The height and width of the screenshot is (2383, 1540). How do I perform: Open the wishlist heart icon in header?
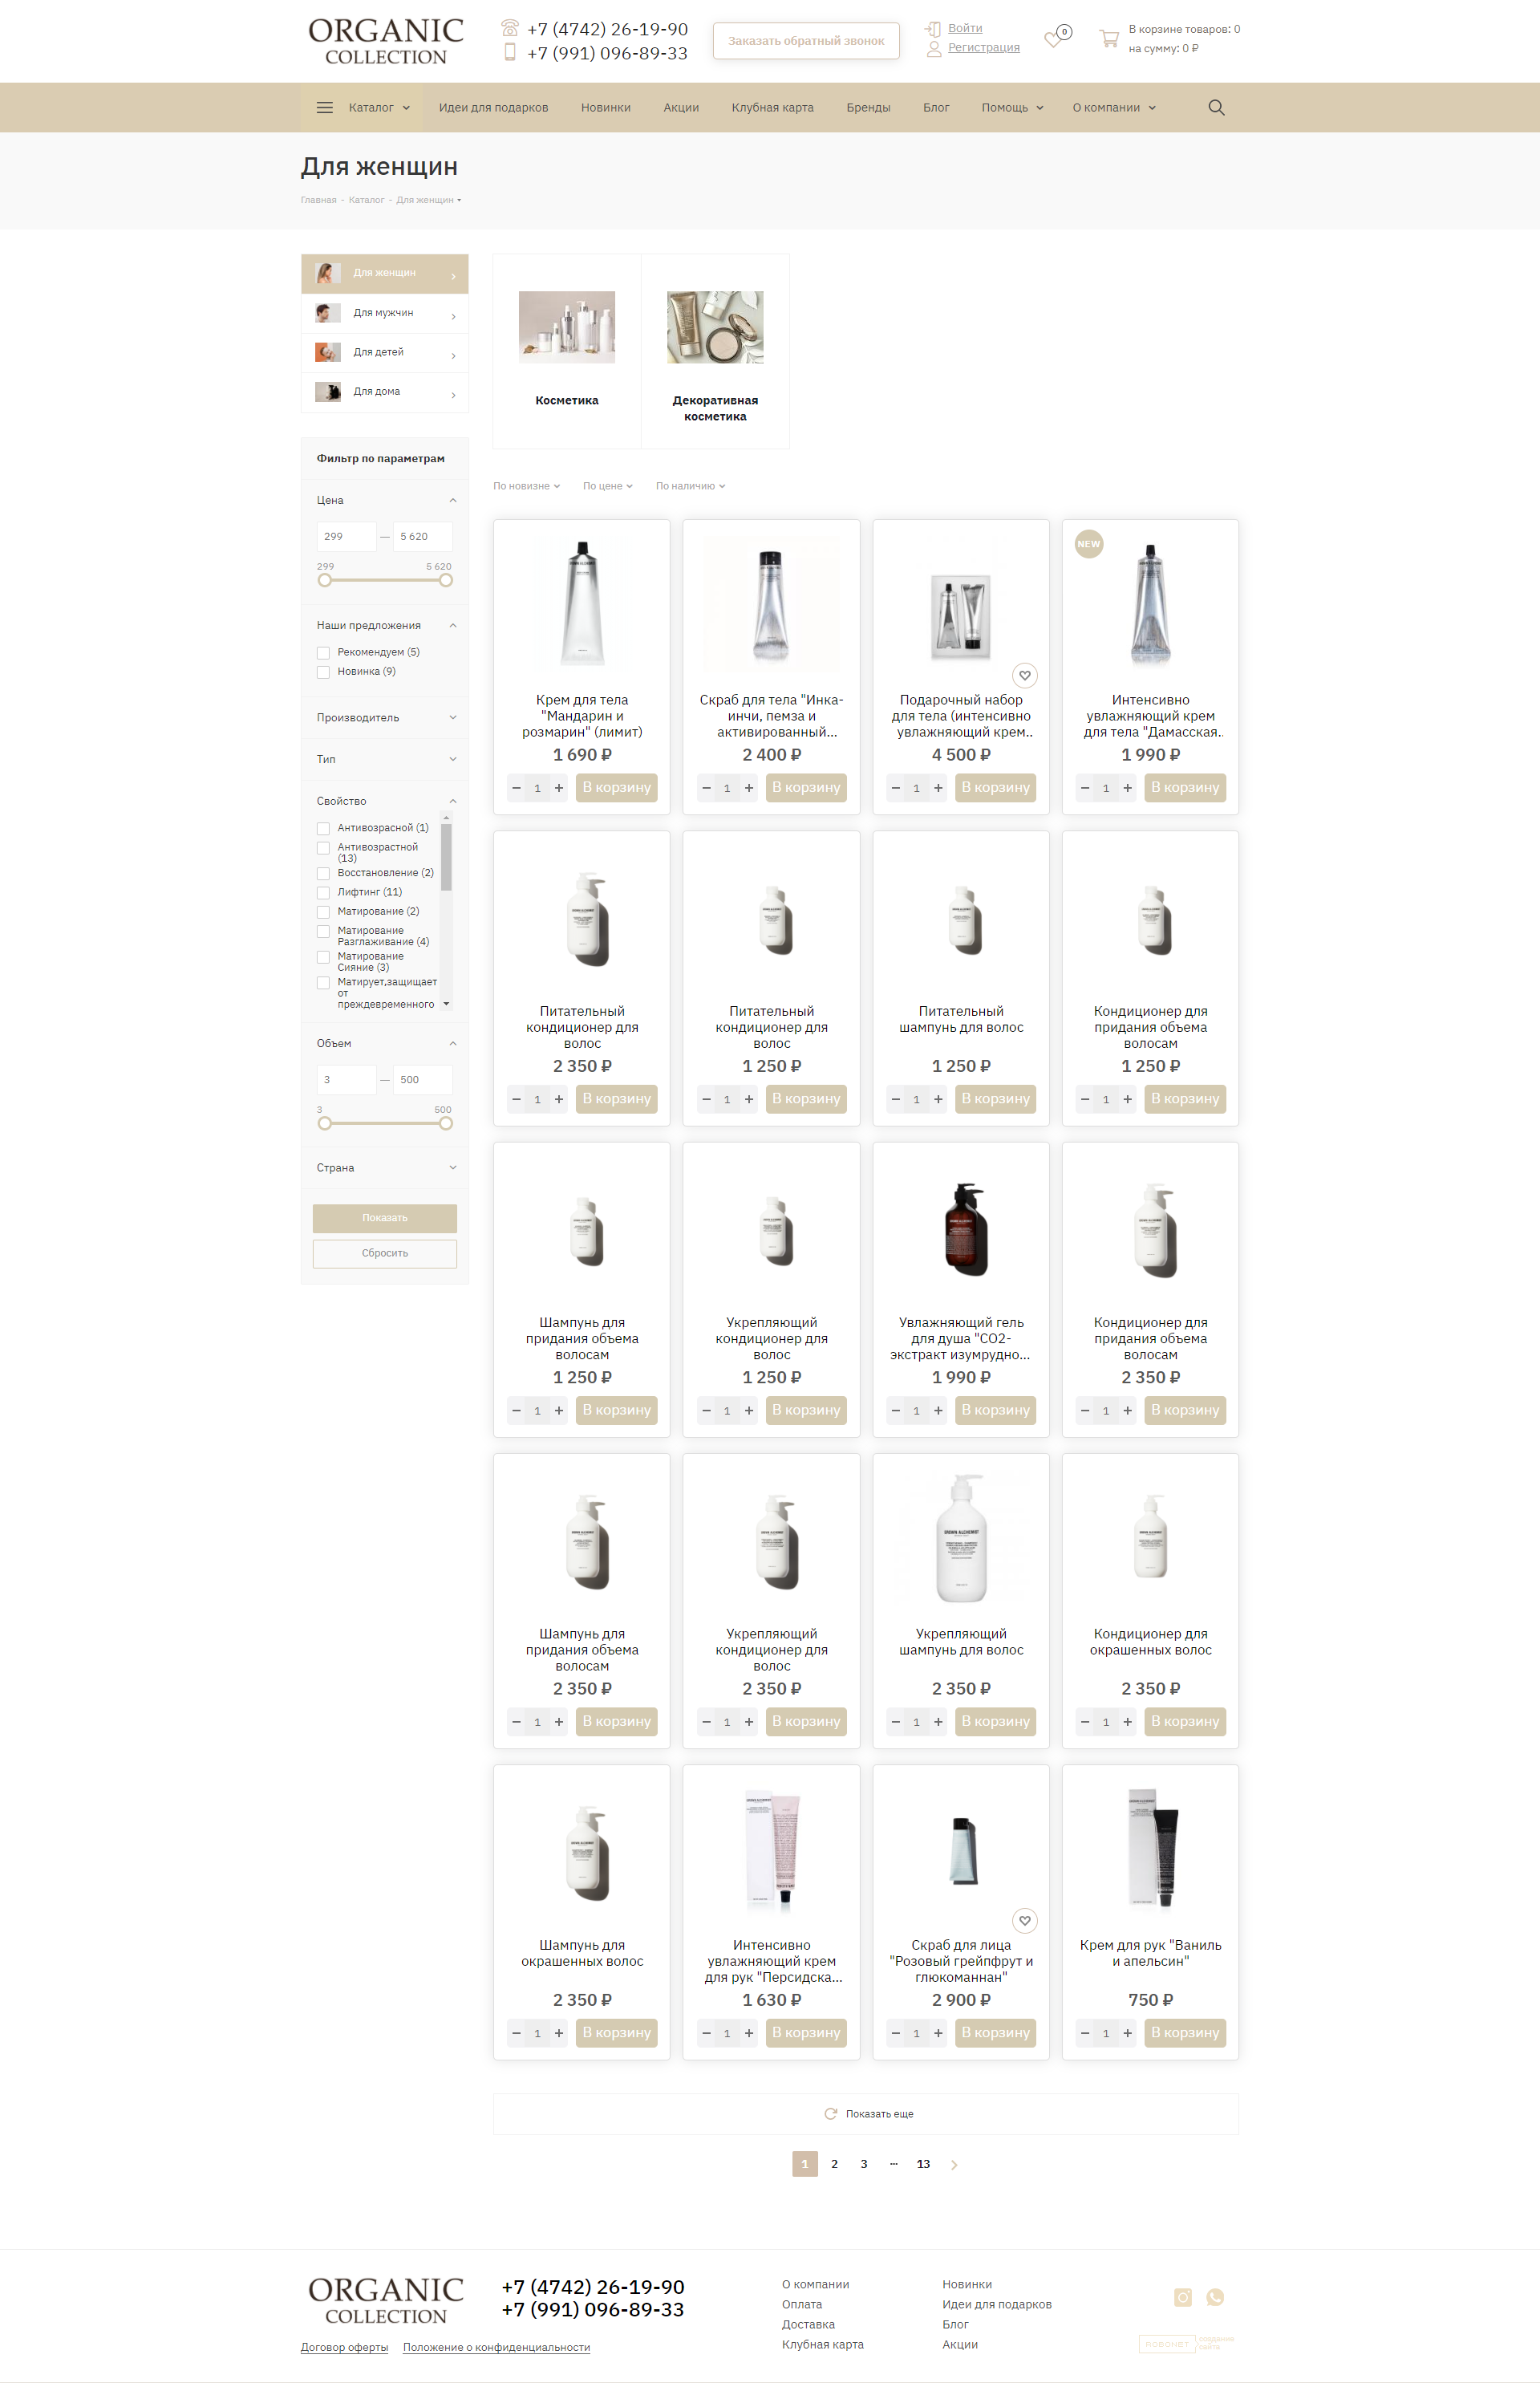coord(1054,38)
